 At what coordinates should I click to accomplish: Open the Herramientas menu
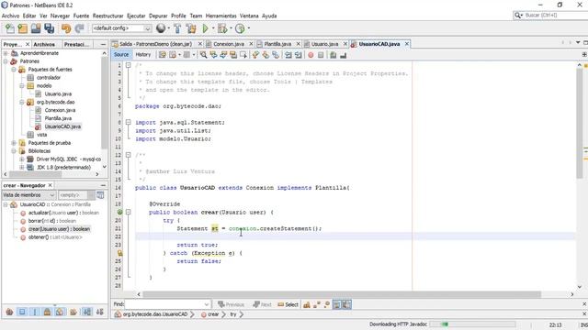pyautogui.click(x=220, y=16)
